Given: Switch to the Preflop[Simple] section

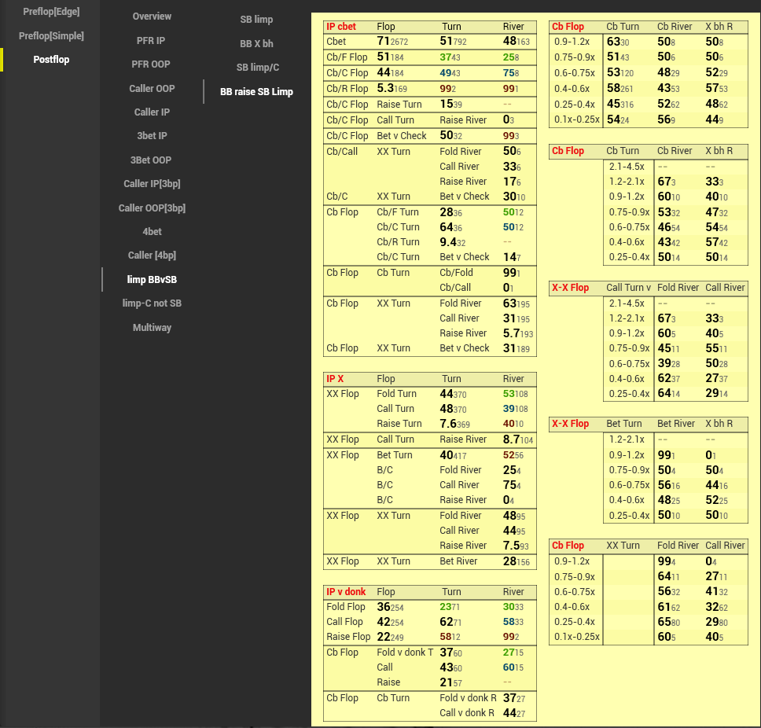Looking at the screenshot, I should point(51,36).
